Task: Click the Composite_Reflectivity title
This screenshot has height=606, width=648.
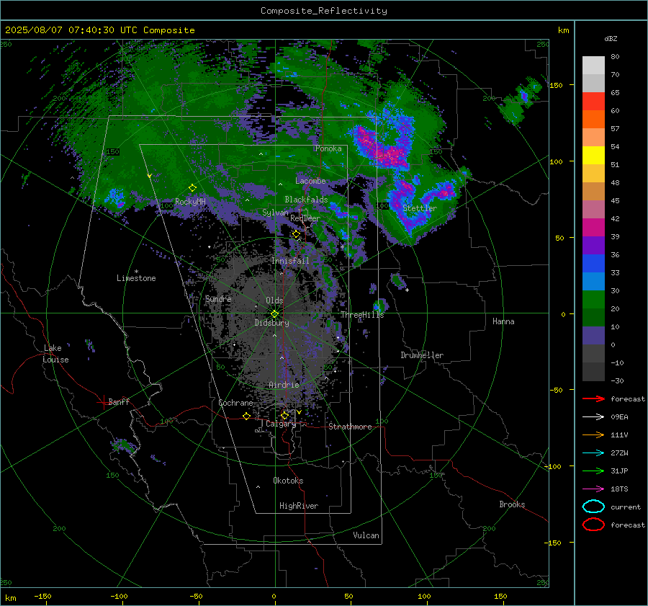Action: pyautogui.click(x=324, y=11)
